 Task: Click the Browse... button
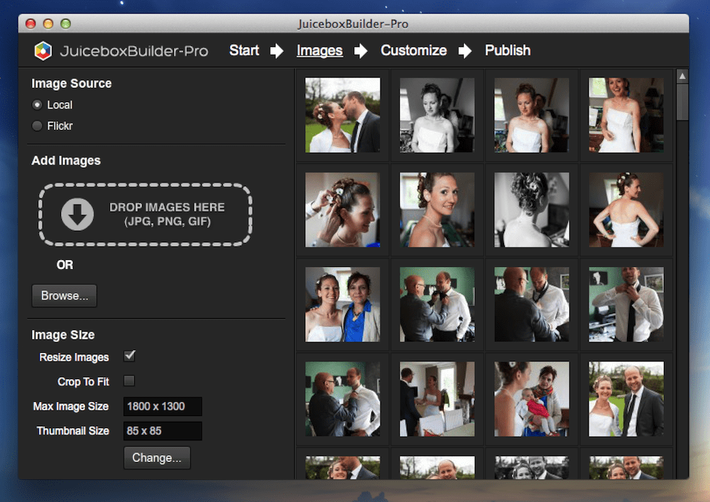pos(65,295)
